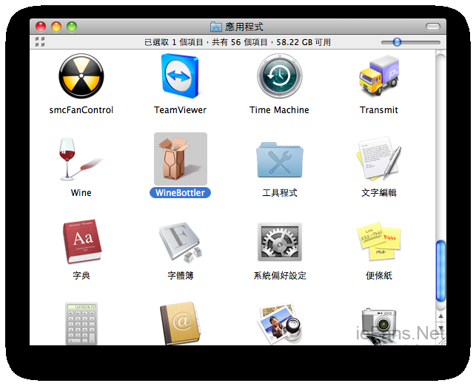
Task: Click the 便條紙 label
Action: (379, 275)
